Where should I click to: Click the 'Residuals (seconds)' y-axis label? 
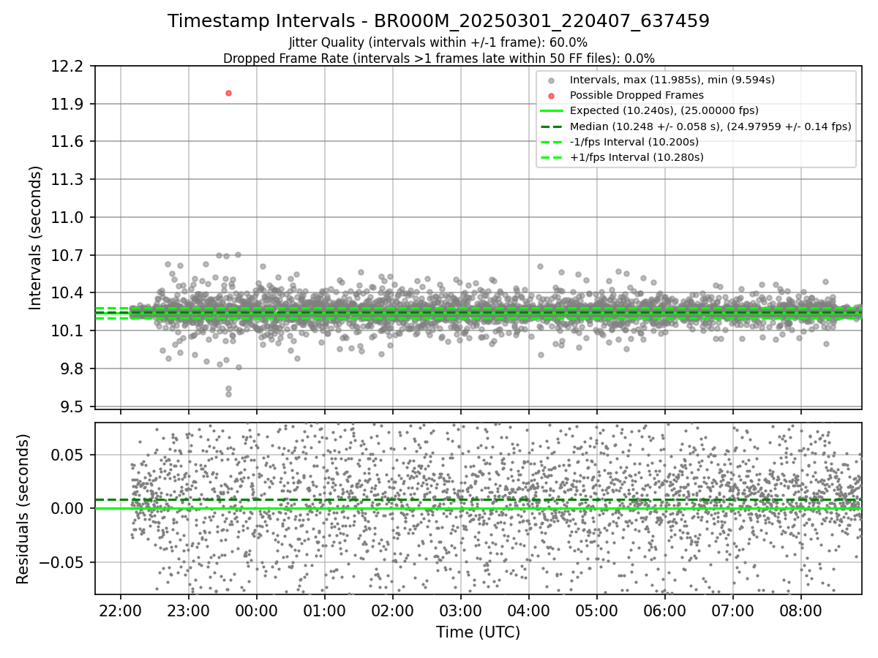pyautogui.click(x=23, y=508)
